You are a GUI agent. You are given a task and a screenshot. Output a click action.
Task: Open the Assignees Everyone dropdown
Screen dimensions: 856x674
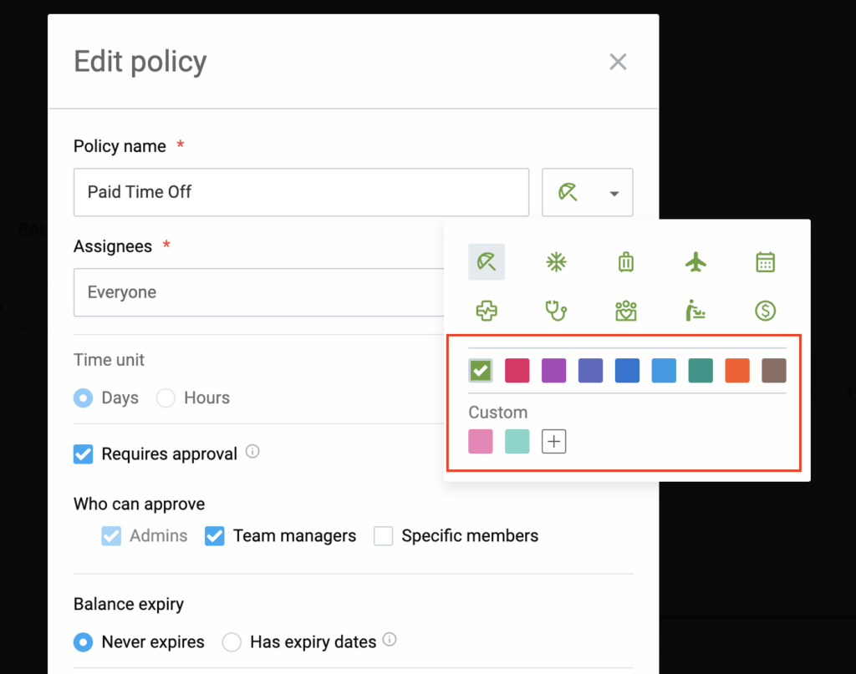coord(259,292)
